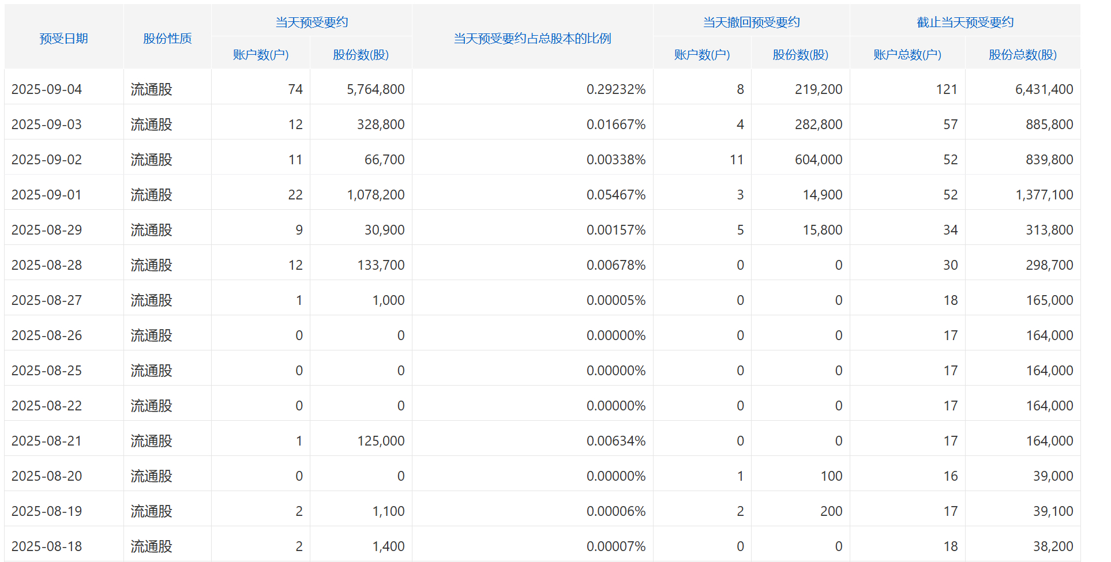This screenshot has width=1111, height=562.
Task: Select the 0.29232% ratio cell
Action: pyautogui.click(x=615, y=89)
